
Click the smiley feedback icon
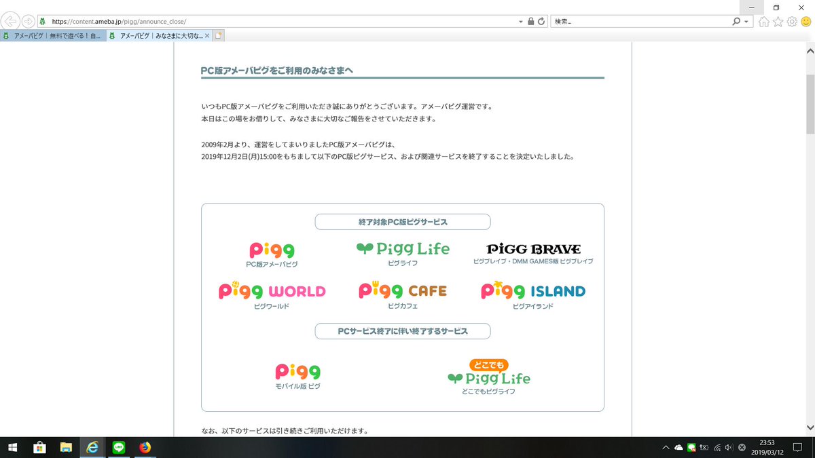[x=805, y=22]
